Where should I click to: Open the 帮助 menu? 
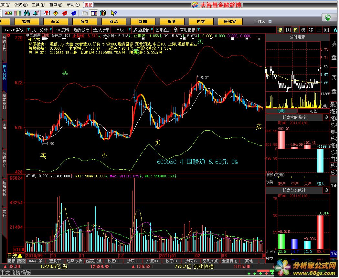click(x=73, y=5)
